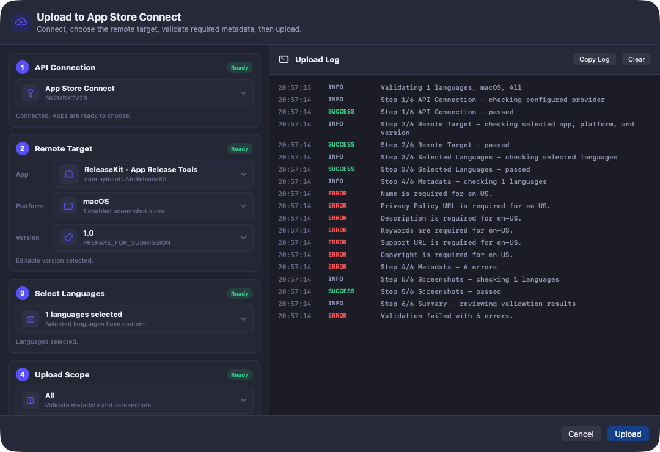Click the key icon beside App Store Connect

tap(31, 93)
